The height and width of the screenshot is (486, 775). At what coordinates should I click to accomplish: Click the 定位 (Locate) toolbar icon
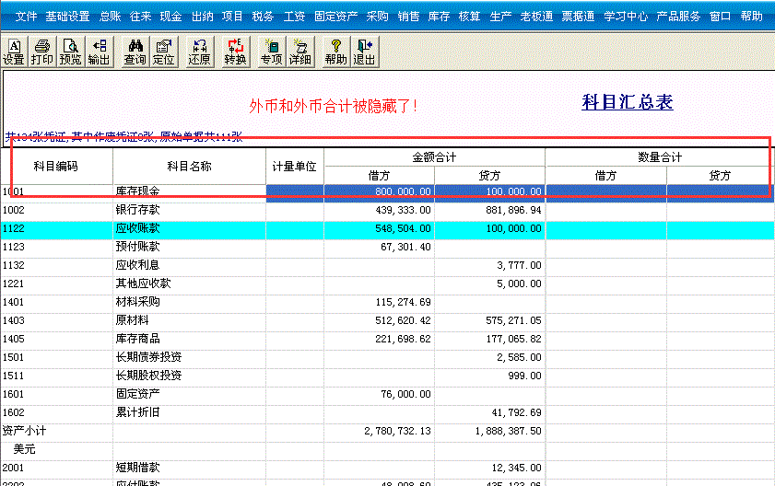pyautogui.click(x=163, y=52)
